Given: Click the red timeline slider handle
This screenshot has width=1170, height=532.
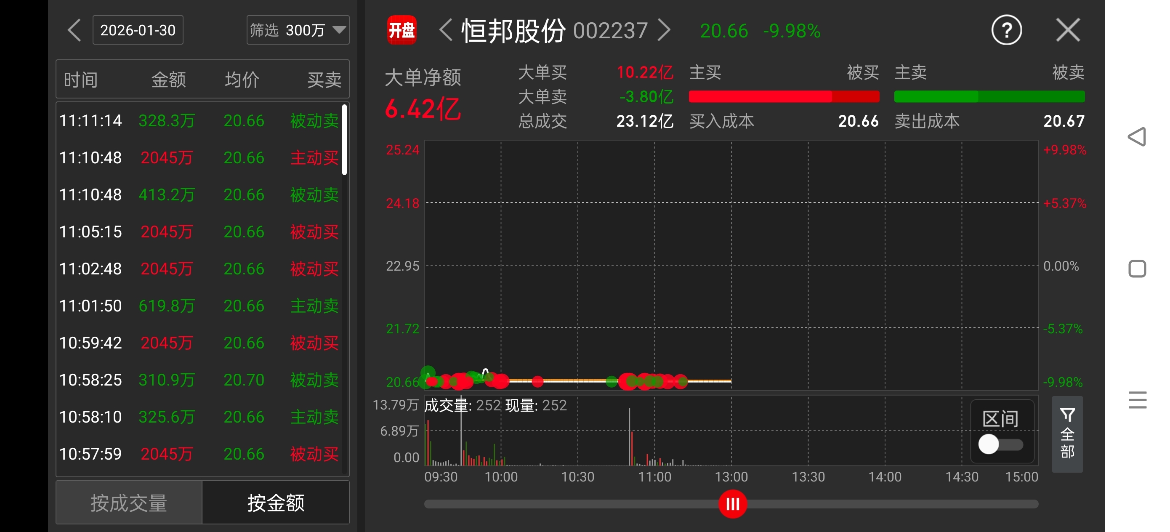Looking at the screenshot, I should [x=732, y=504].
